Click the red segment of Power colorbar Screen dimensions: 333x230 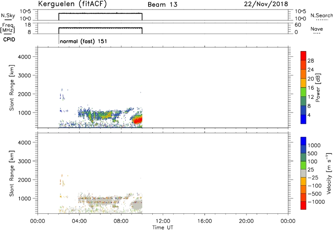click(x=303, y=56)
